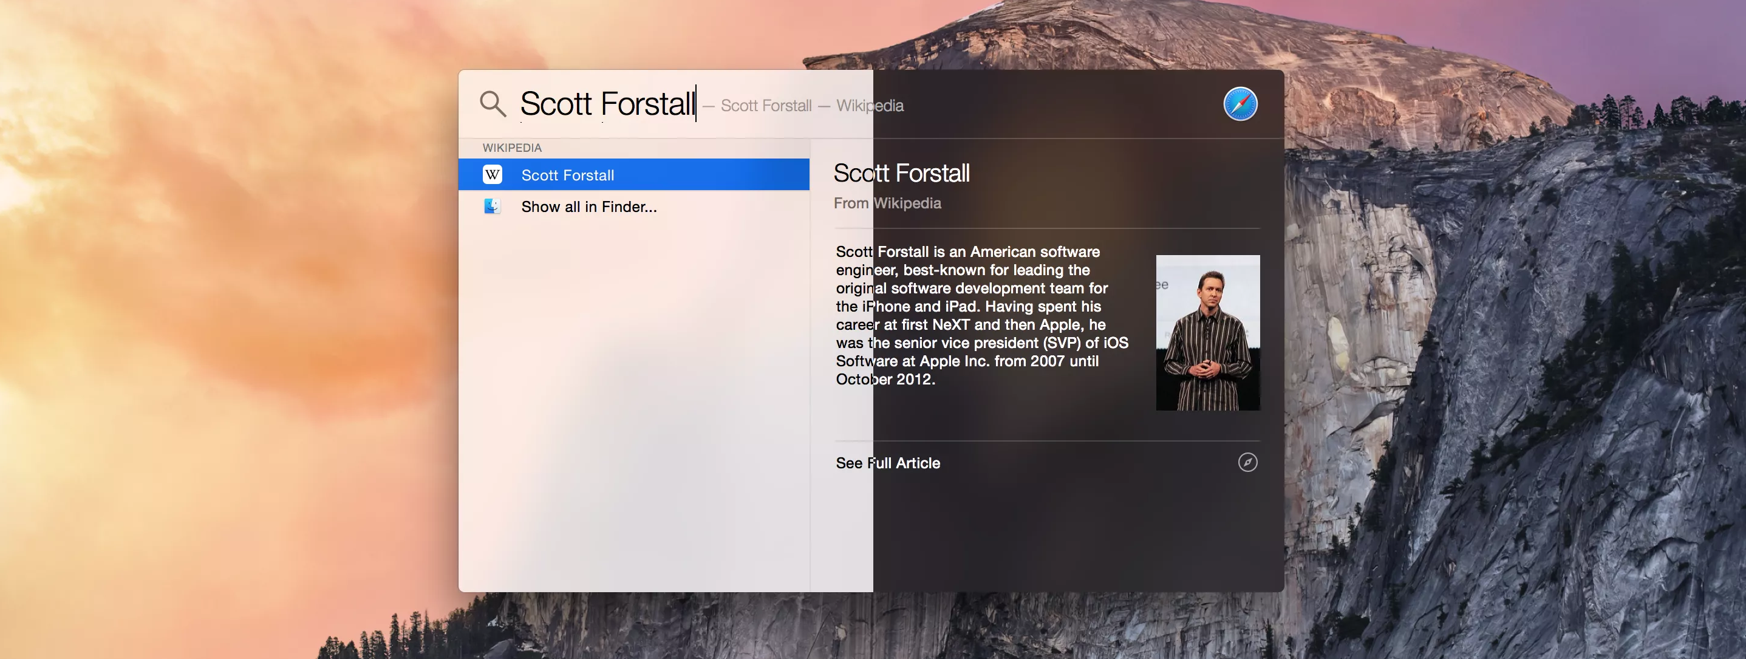Click the Wikipedia W icon in results

click(x=493, y=175)
